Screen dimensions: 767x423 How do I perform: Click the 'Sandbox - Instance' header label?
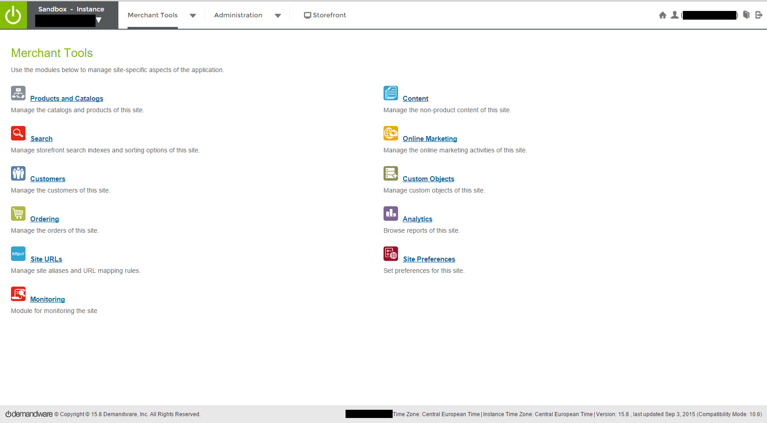click(71, 9)
